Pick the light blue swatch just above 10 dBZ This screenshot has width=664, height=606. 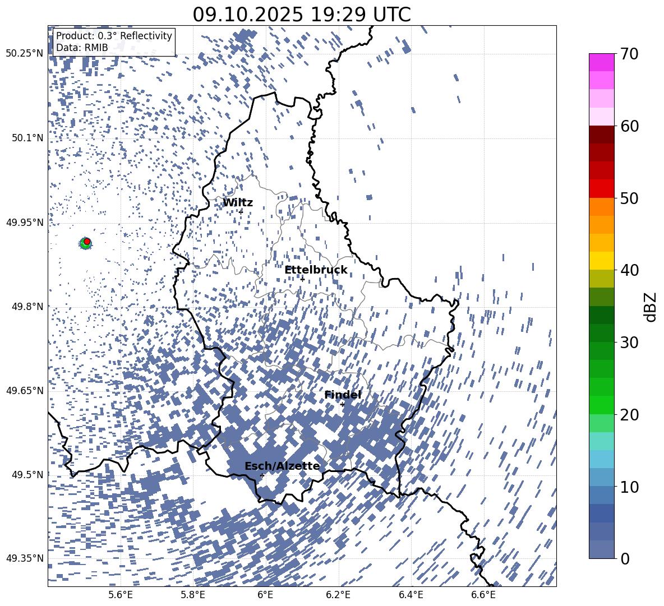tap(601, 478)
